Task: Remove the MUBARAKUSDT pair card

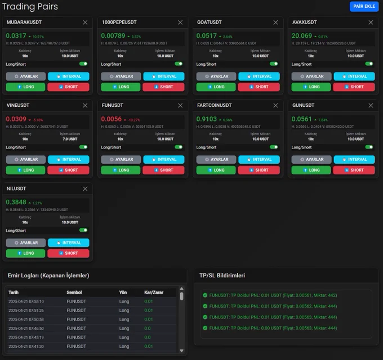Action: point(85,22)
